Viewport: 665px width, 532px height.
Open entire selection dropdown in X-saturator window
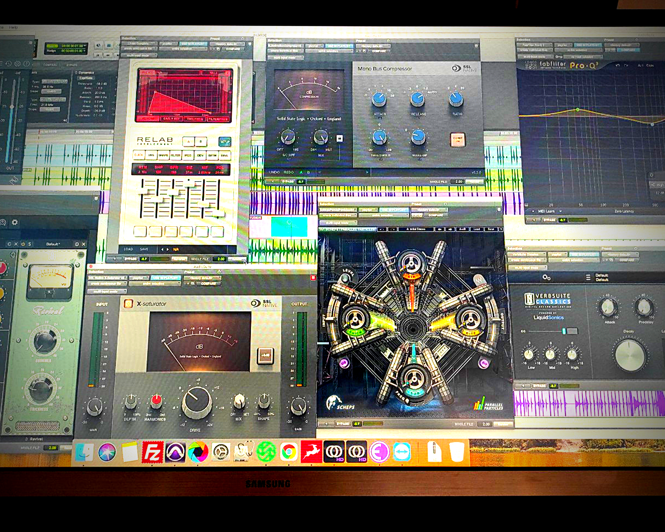[x=155, y=284]
